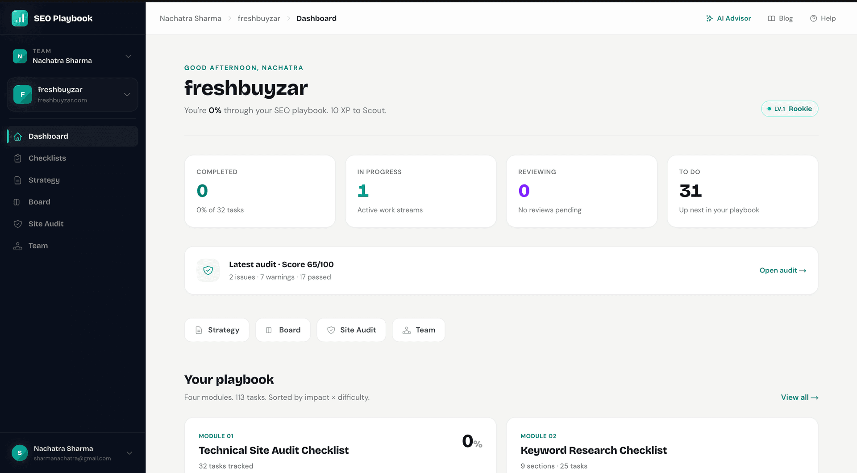Viewport: 857px width, 473px height.
Task: Click the Dashboard home icon in sidebar
Action: click(x=18, y=136)
